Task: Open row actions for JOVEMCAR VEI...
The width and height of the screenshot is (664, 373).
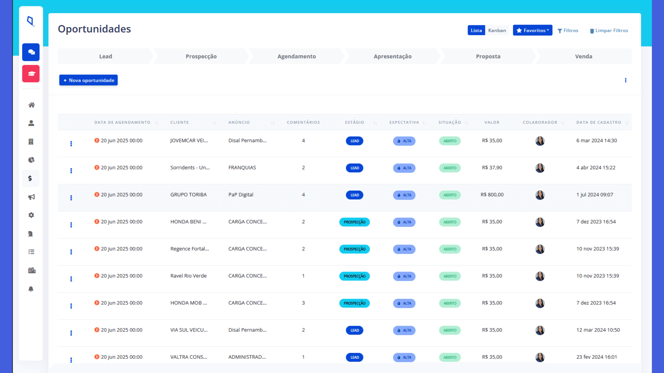Action: click(71, 144)
